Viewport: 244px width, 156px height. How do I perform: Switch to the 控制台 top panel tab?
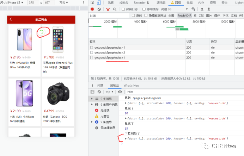click(124, 3)
